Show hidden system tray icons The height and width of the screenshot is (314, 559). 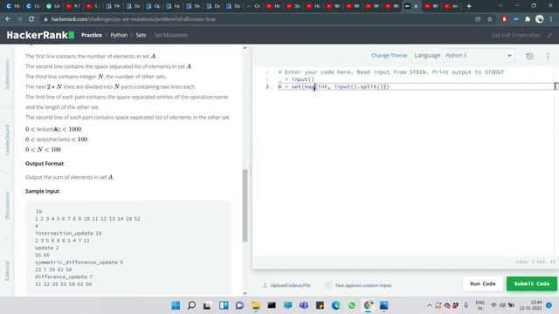[429, 305]
